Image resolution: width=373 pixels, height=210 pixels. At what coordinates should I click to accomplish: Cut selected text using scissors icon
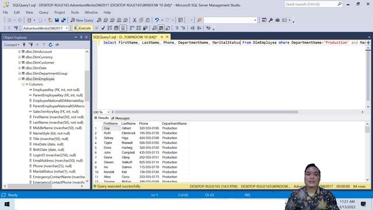coord(135,20)
